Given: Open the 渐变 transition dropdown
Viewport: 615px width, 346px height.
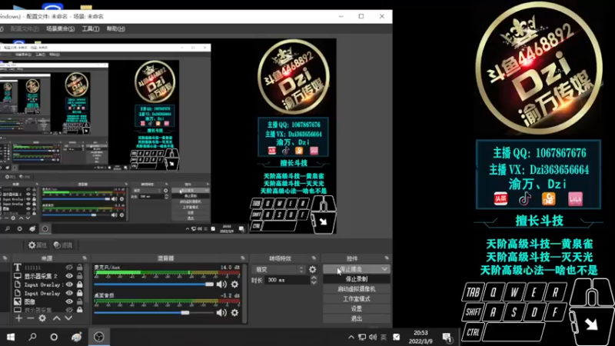Looking at the screenshot, I should (x=279, y=270).
